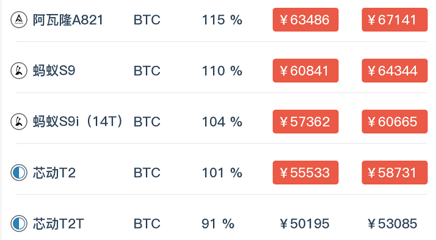The width and height of the screenshot is (436, 240).
Task: Click the Innosilicon T2 blue logo icon
Action: (19, 172)
